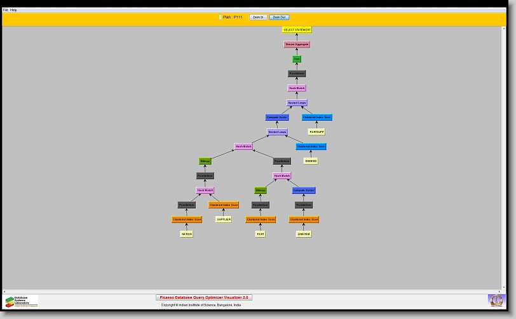Select the LINEITEM table node
516x319 pixels.
click(304, 234)
